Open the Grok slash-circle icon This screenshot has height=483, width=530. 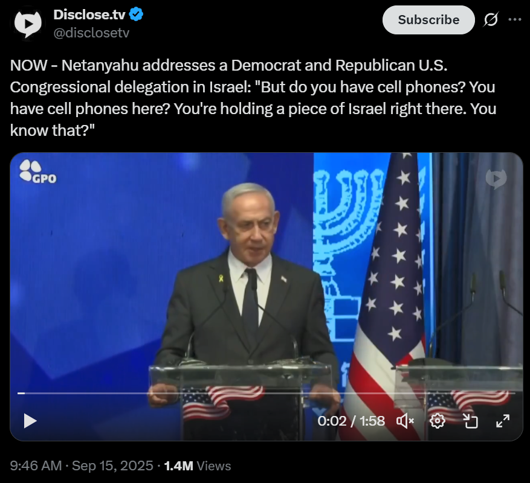(491, 19)
